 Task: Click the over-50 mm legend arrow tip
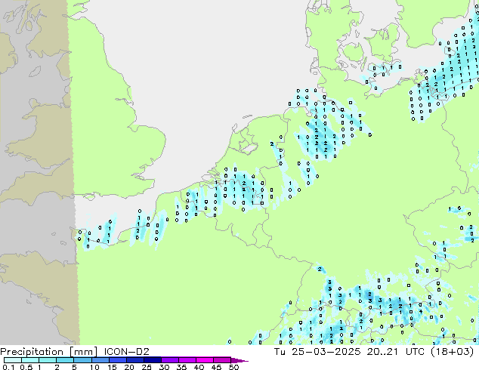[239, 361]
